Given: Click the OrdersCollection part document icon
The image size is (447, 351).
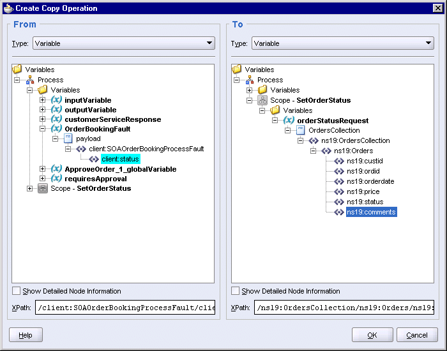Looking at the screenshot, I should coord(301,130).
